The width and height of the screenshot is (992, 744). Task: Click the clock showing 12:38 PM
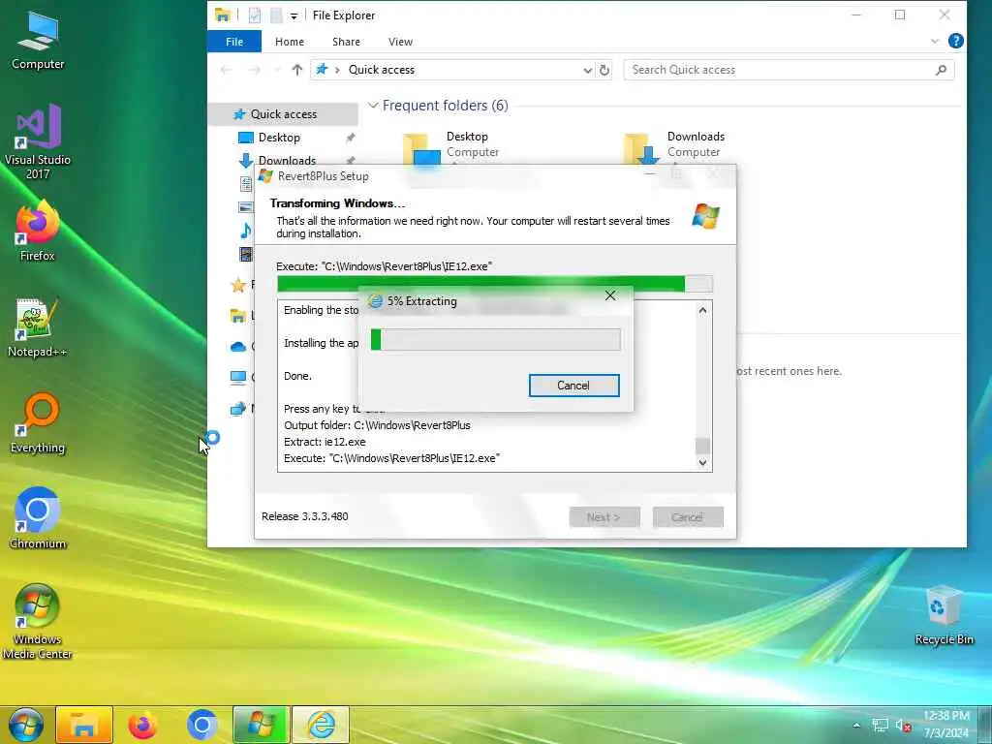(946, 725)
